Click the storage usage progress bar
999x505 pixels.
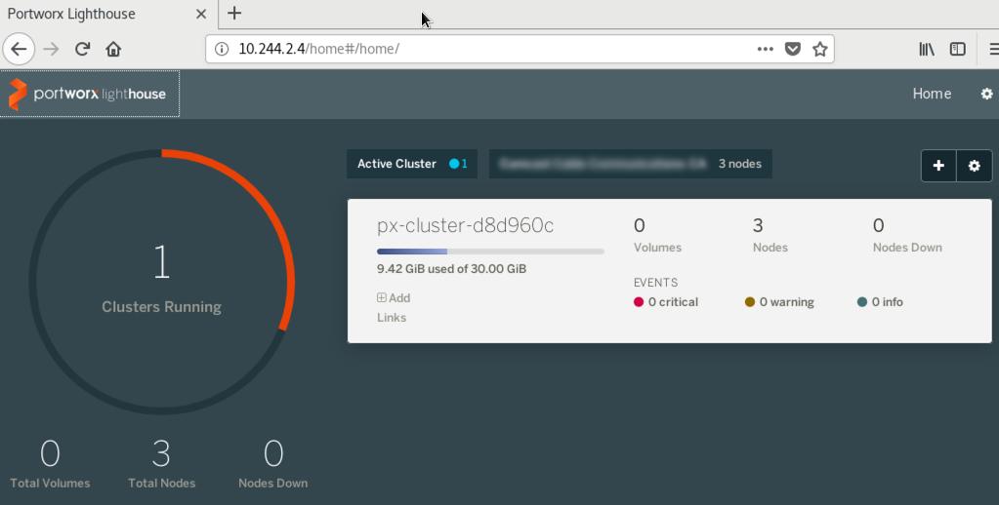[490, 252]
